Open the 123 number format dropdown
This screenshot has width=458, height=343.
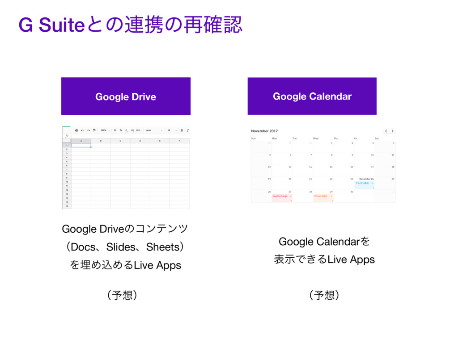coord(139,130)
